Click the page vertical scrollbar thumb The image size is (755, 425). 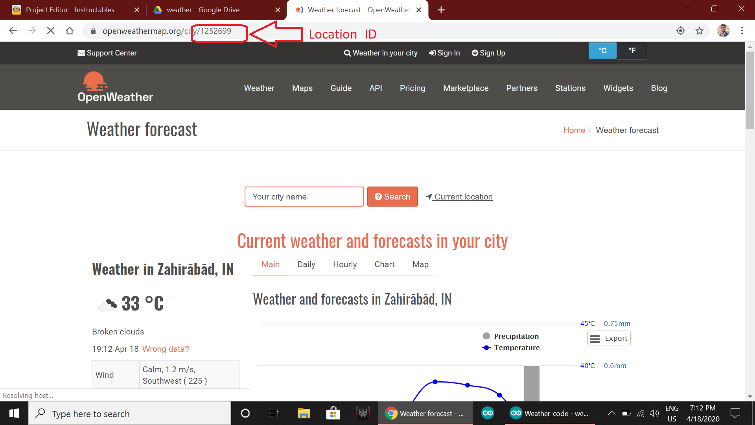click(x=750, y=90)
